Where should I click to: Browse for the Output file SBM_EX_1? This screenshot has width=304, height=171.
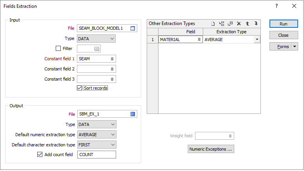133,114
